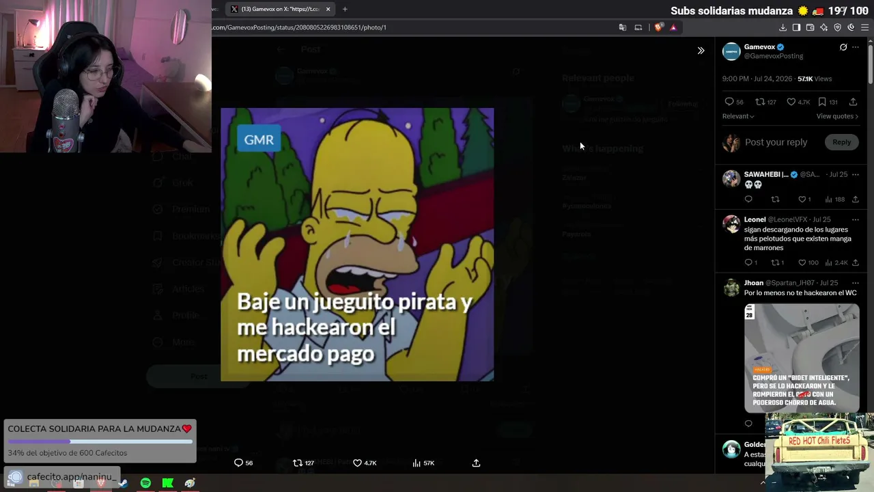Open Brave Shields lion icon
Viewport: 874px width, 492px height.
pyautogui.click(x=658, y=27)
